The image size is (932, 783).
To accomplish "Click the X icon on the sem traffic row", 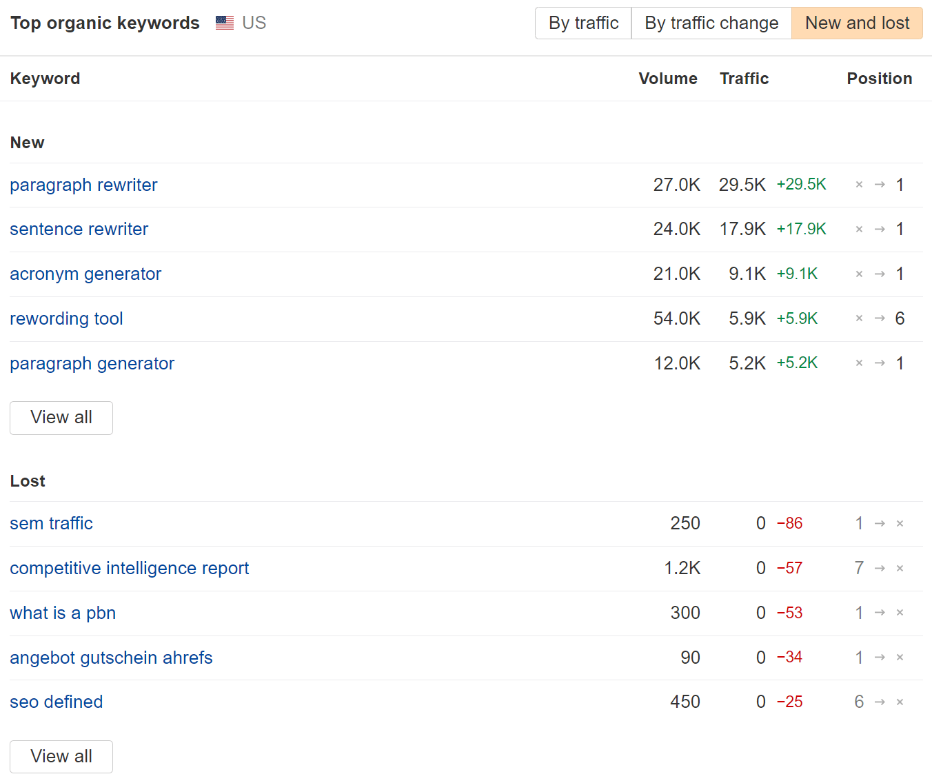I will coord(900,523).
